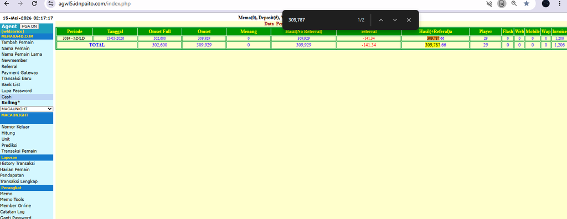The height and width of the screenshot is (219, 567).
Task: Go forward in browser history
Action: pyautogui.click(x=20, y=4)
